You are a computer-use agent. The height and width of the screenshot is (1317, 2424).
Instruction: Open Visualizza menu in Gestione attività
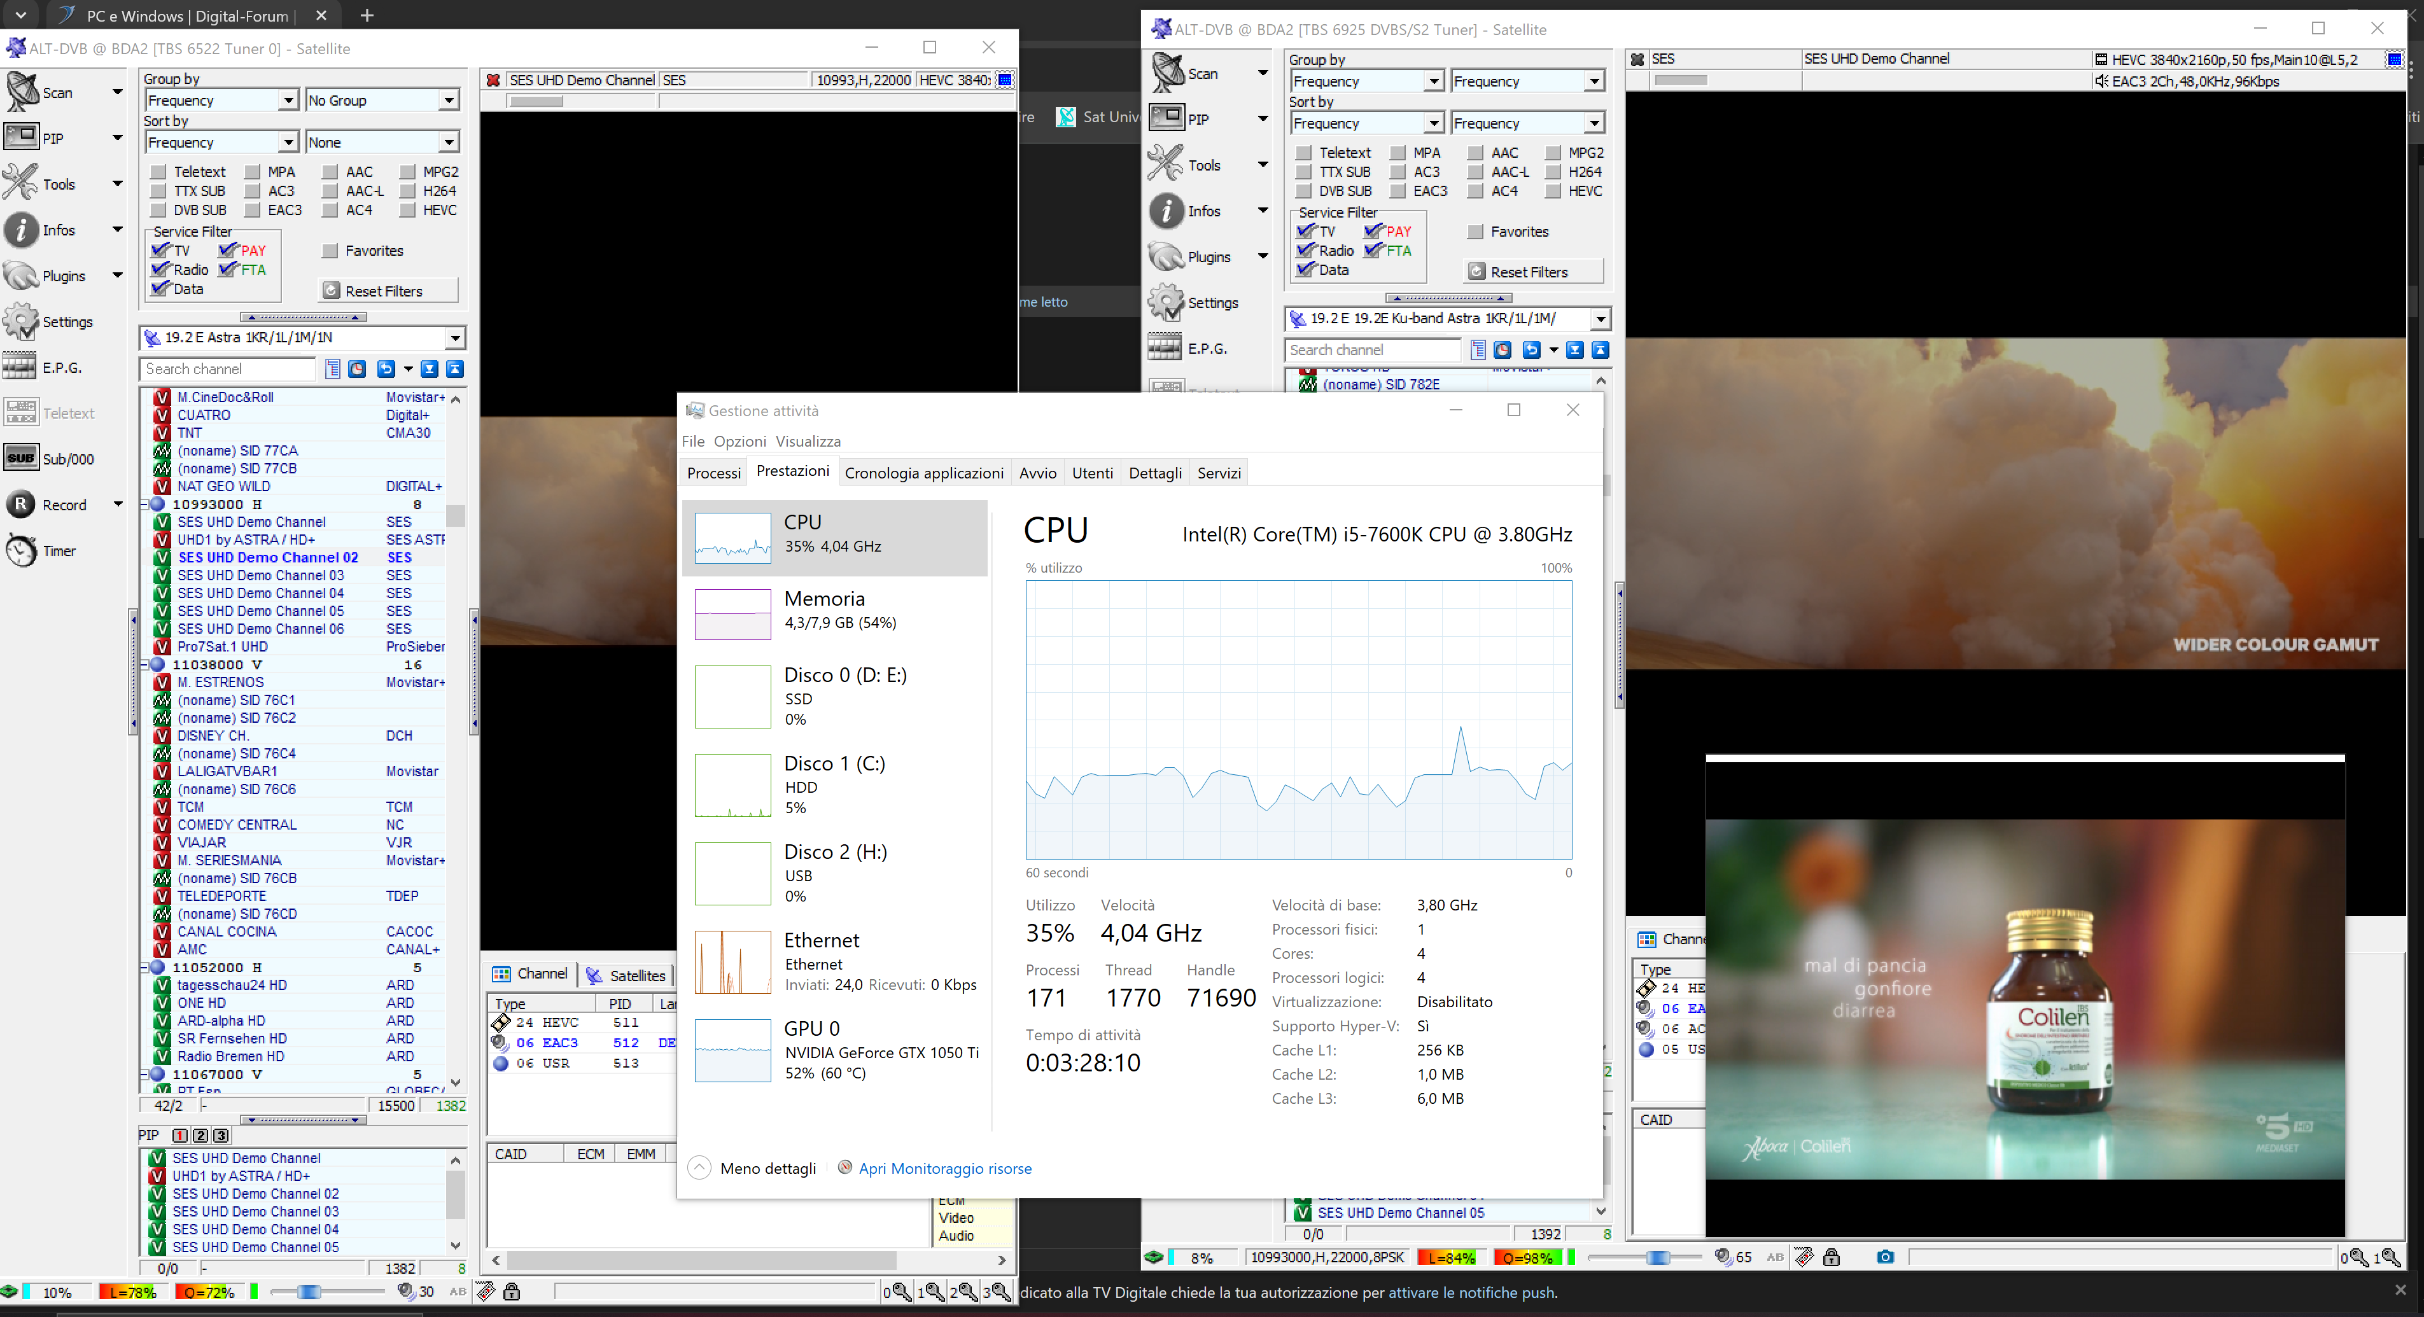click(808, 441)
